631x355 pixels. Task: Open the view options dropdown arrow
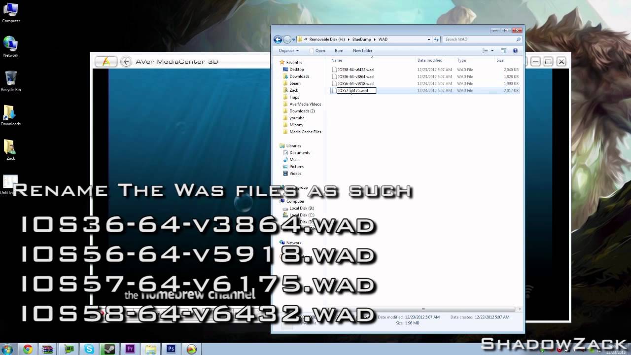click(492, 50)
